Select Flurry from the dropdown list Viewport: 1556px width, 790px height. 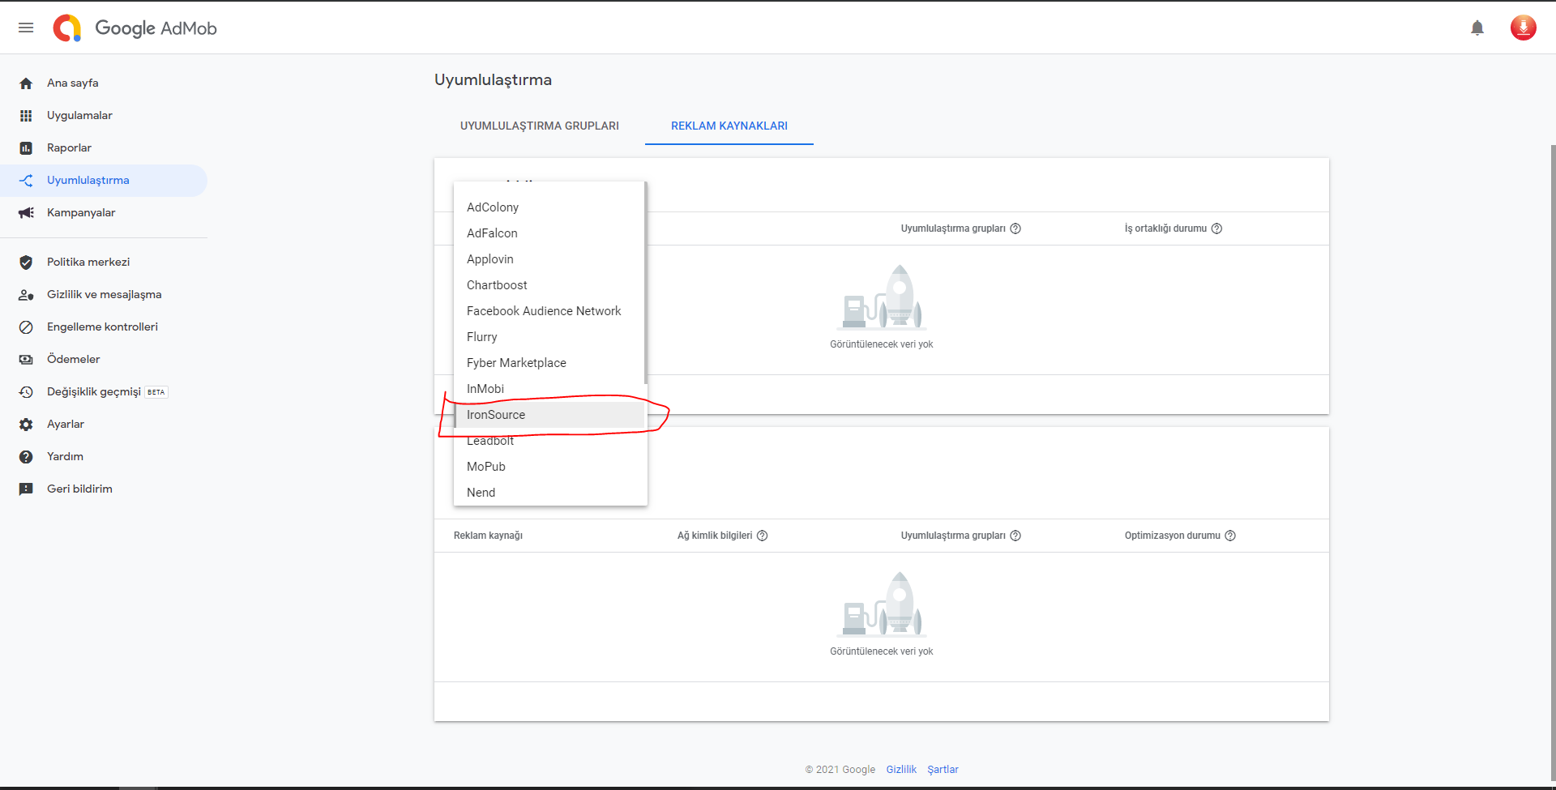coord(549,337)
